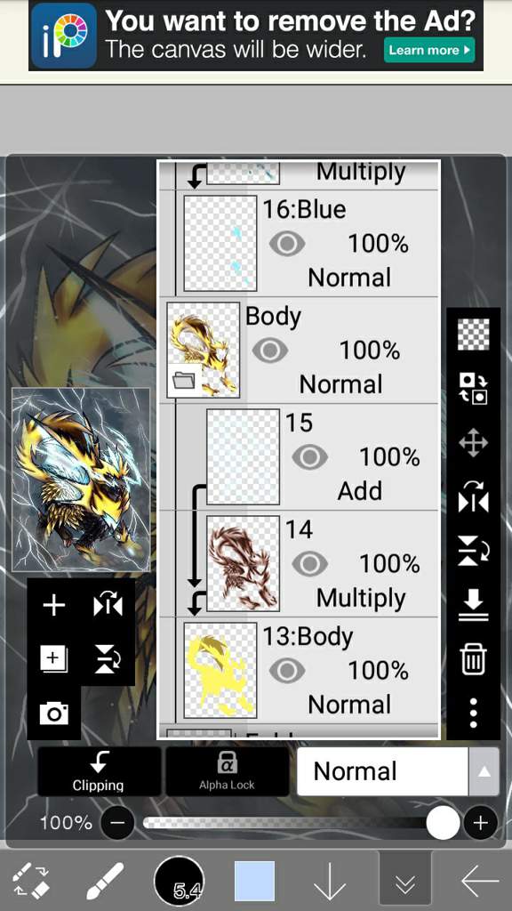Image resolution: width=512 pixels, height=911 pixels.
Task: Hide the 16:Blue layer
Action: (287, 244)
